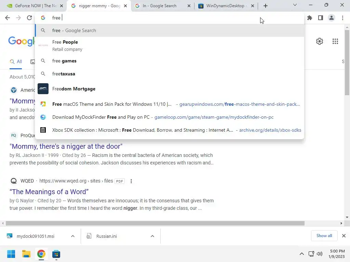Click the page's vertical scrollbar thumb
Image resolution: width=350 pixels, height=262 pixels.
[347, 63]
